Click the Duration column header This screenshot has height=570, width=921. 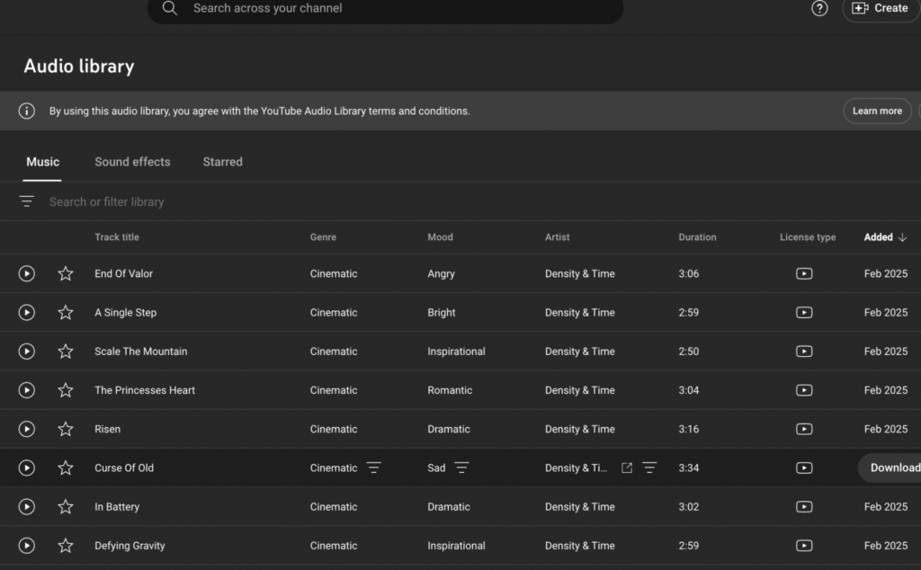(697, 237)
